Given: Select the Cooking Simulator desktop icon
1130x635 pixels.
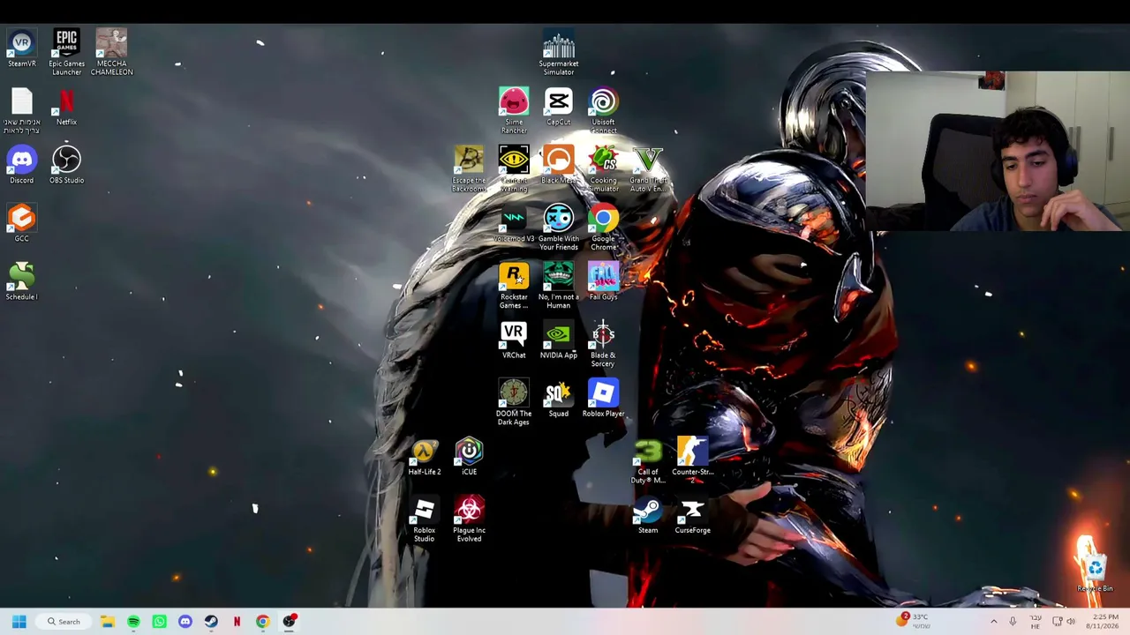Looking at the screenshot, I should point(604,169).
